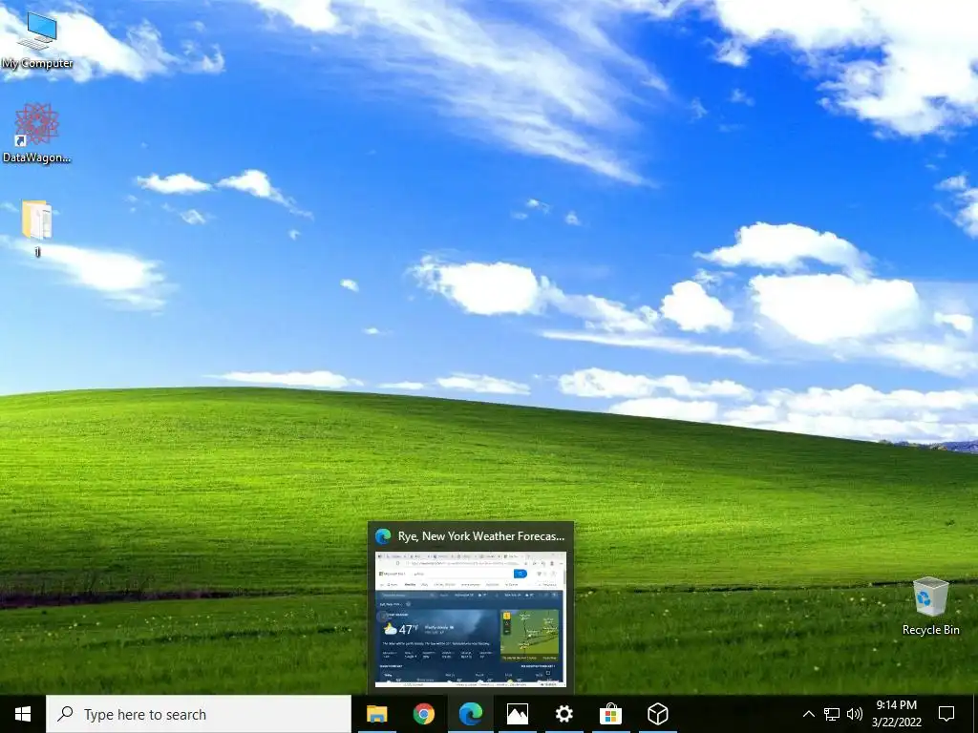Select the DataWagon desktop shortcut
The height and width of the screenshot is (733, 978).
[x=37, y=134]
